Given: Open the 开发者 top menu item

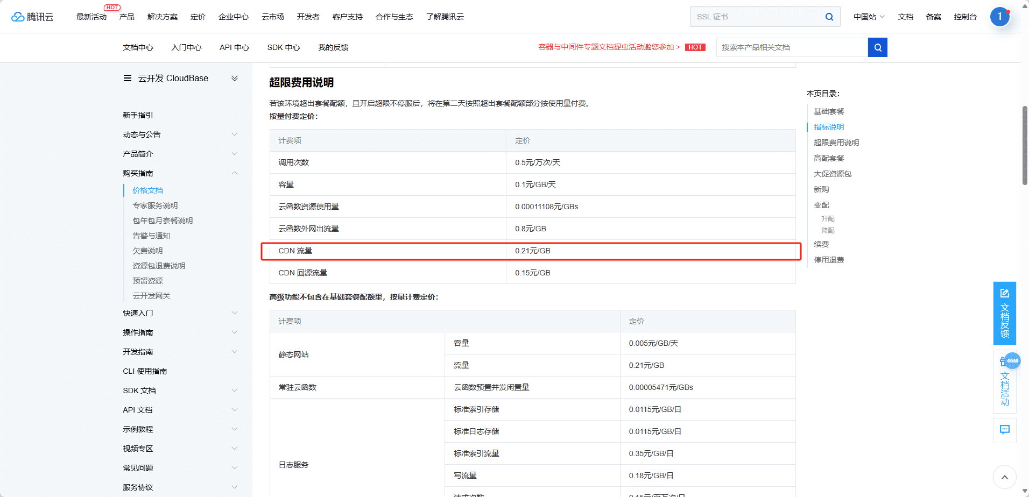Looking at the screenshot, I should tap(308, 17).
